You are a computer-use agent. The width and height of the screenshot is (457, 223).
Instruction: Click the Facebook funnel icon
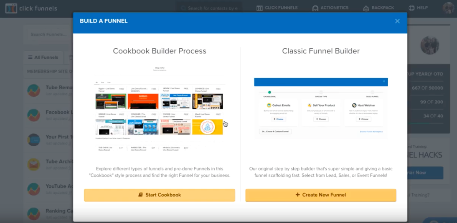33,115
